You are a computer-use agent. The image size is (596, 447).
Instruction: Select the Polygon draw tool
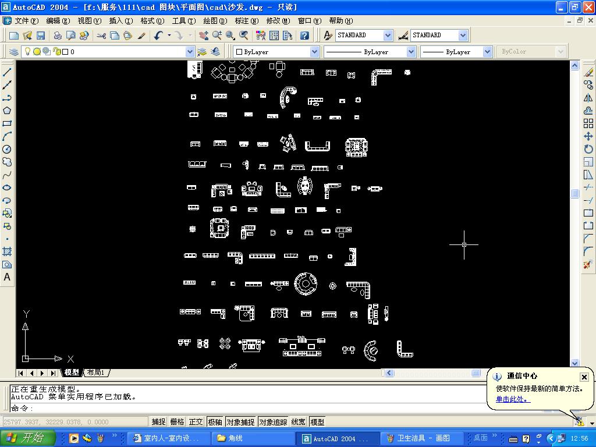[7, 111]
